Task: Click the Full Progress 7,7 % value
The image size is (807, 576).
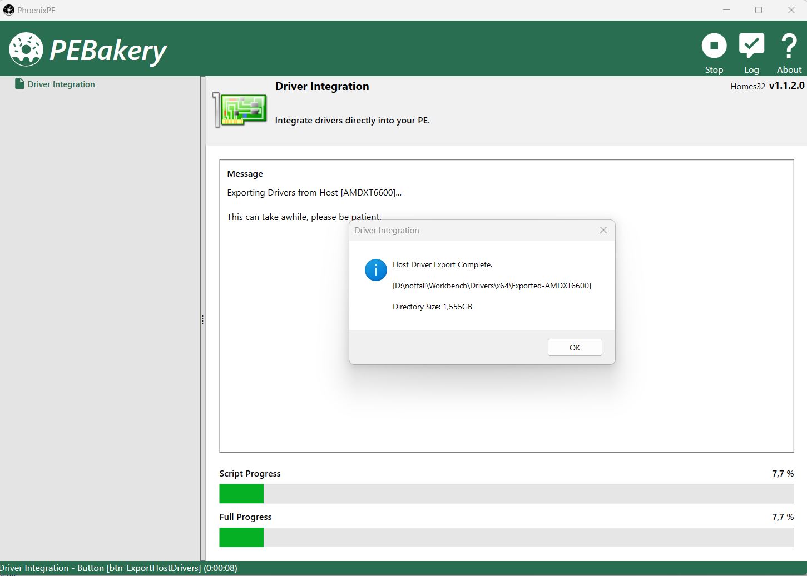Action: click(783, 517)
